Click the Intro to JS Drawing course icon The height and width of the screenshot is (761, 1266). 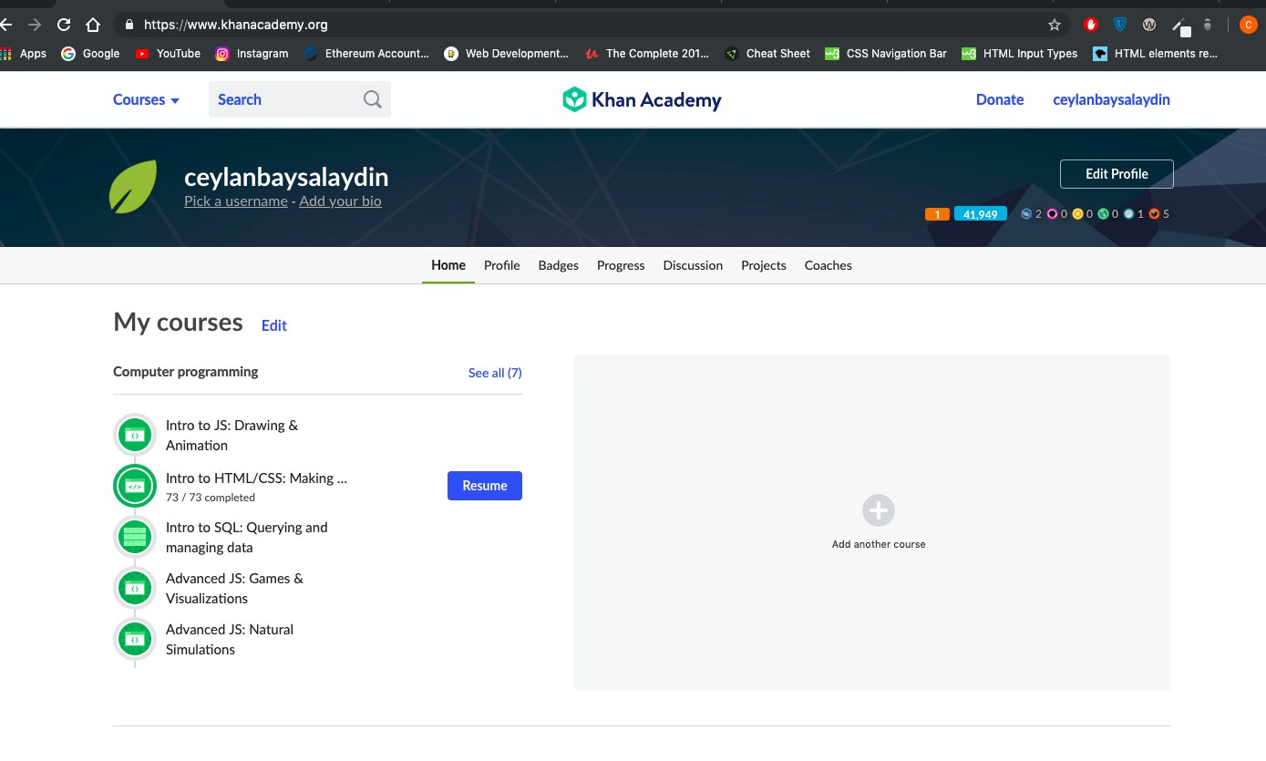coord(135,436)
